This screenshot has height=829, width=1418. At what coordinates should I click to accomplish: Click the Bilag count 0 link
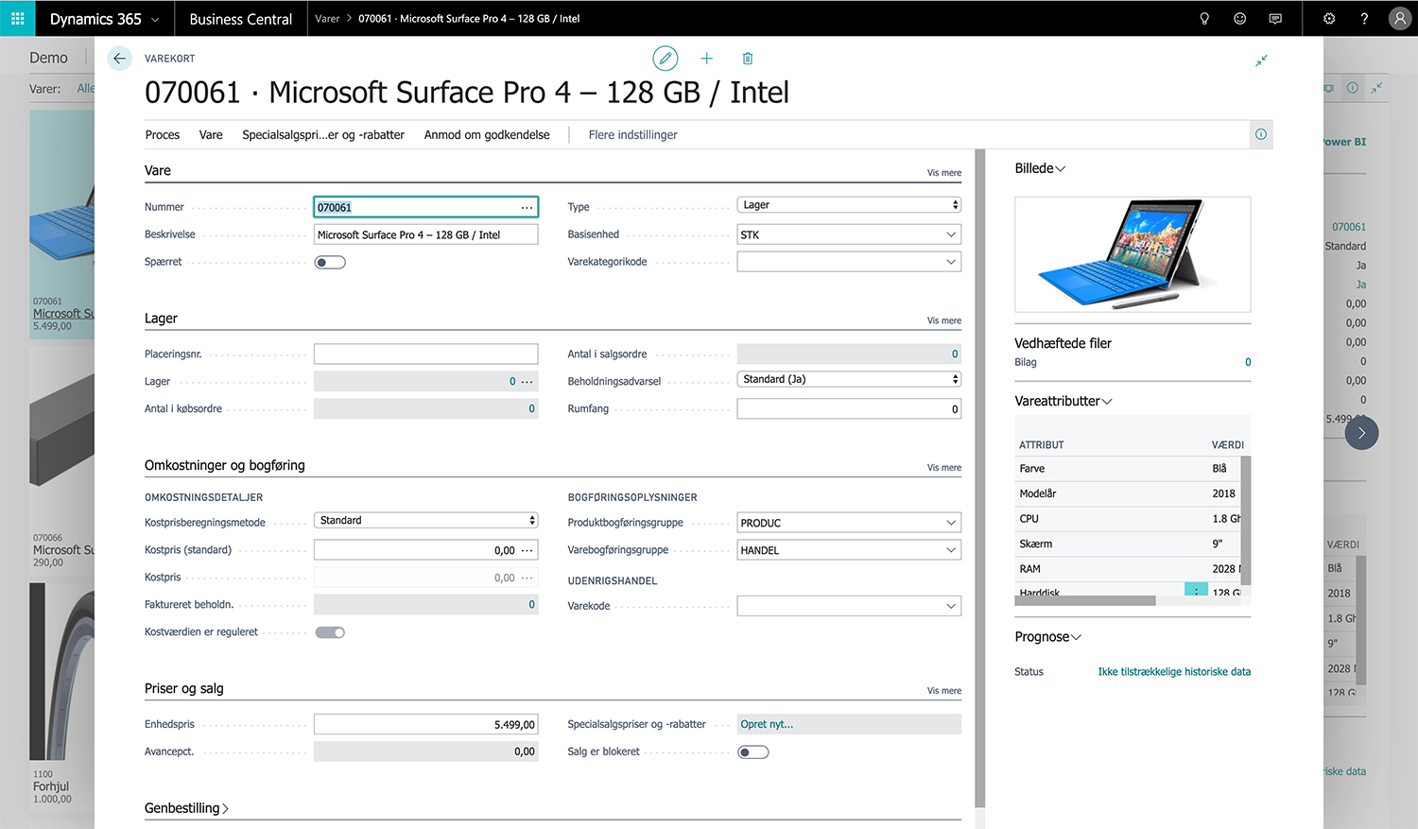point(1248,362)
